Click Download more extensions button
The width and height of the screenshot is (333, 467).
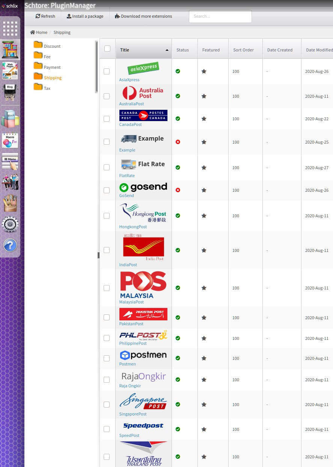pos(143,16)
